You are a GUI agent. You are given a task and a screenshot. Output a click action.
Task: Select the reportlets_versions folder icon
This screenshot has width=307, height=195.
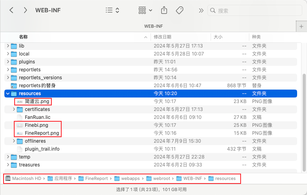pyautogui.click(x=14, y=78)
